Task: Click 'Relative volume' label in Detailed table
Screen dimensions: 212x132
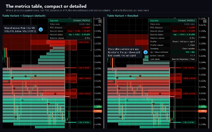Action: [157, 38]
